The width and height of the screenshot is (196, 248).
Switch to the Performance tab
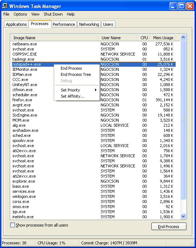click(64, 24)
